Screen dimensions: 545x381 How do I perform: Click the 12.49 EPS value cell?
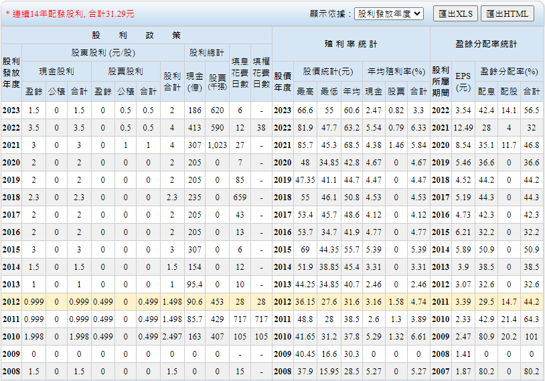pos(463,128)
